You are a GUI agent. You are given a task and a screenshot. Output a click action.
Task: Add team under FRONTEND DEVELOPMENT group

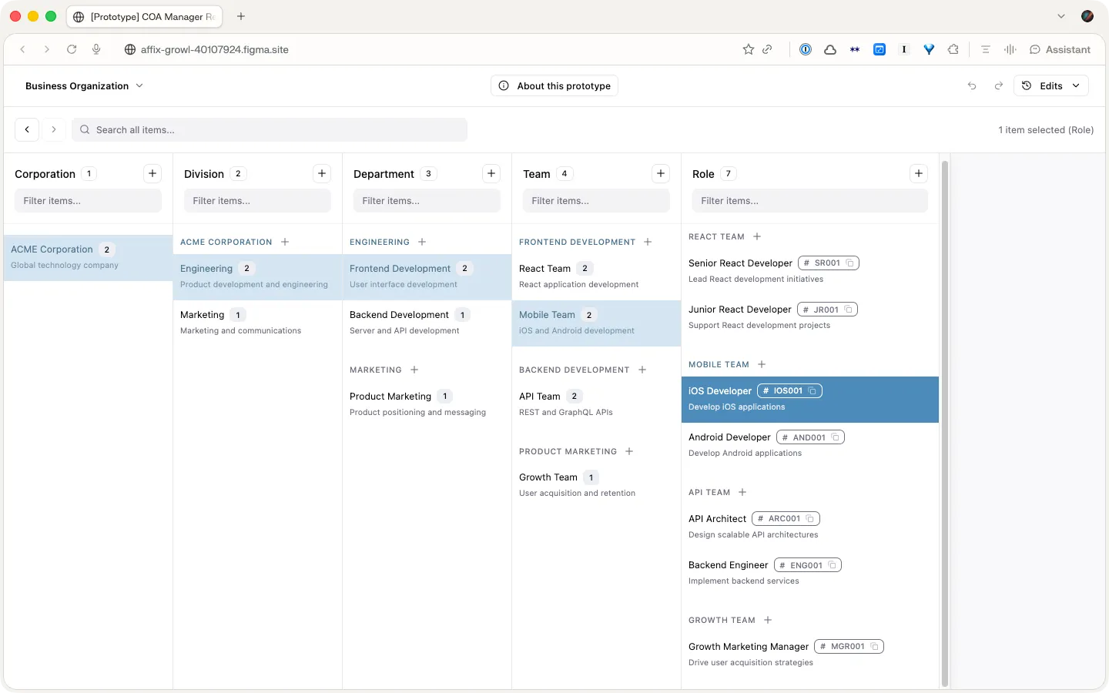tap(648, 242)
